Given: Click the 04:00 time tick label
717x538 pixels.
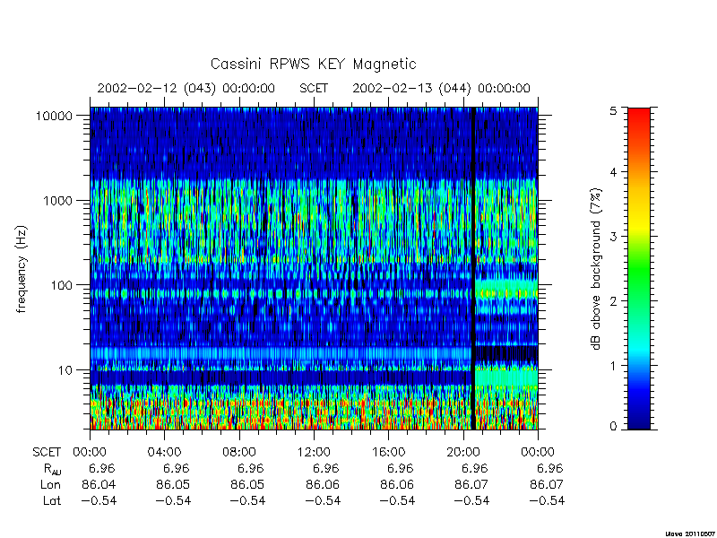Looking at the screenshot, I should coord(164,453).
